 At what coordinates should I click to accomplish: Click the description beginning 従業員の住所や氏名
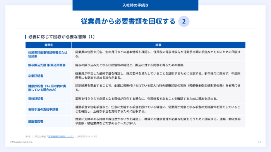[158, 54]
